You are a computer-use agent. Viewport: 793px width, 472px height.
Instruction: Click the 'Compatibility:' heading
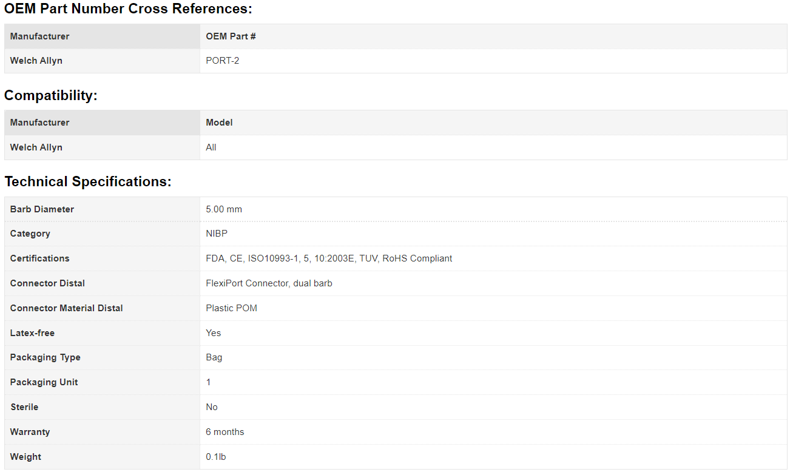coord(51,96)
